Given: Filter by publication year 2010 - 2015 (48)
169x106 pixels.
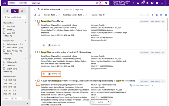Looking at the screenshot, I should [x=9, y=87].
